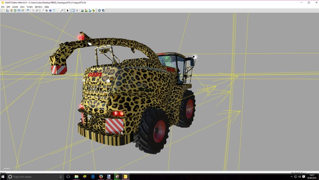
Task: Open the terrain sculpt tool icon
Action: pyautogui.click(x=82, y=10)
